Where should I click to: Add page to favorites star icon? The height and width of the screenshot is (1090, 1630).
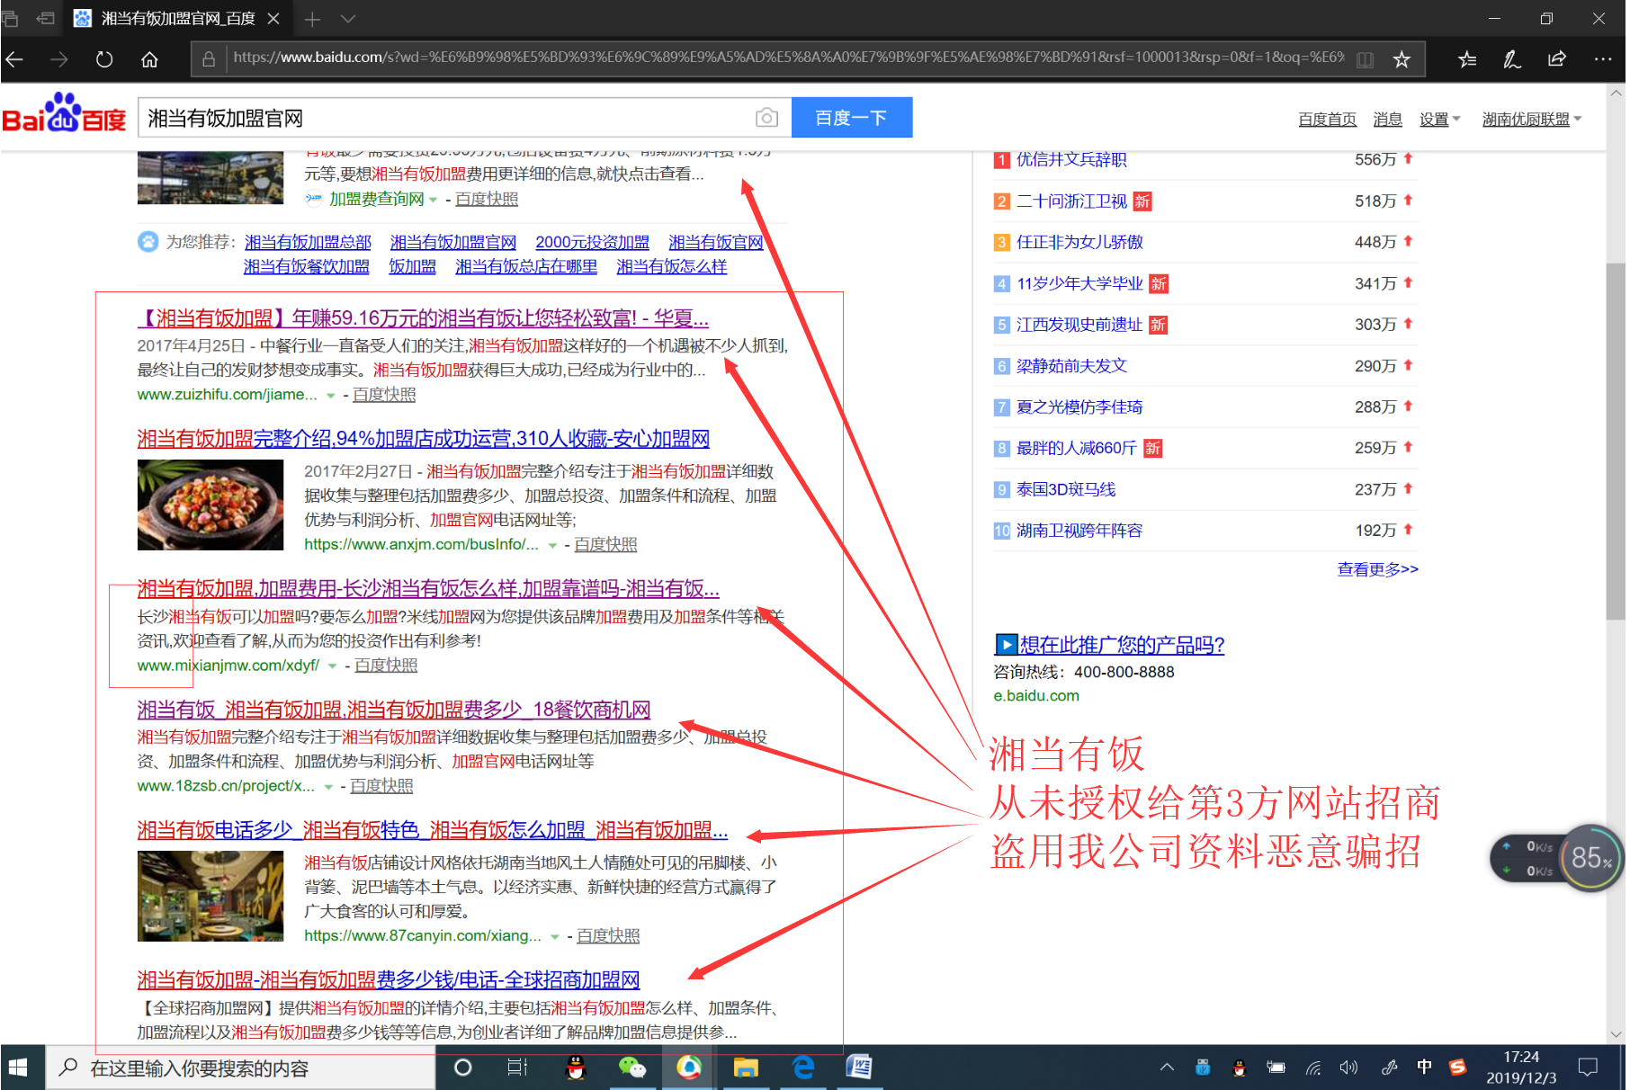point(1401,59)
